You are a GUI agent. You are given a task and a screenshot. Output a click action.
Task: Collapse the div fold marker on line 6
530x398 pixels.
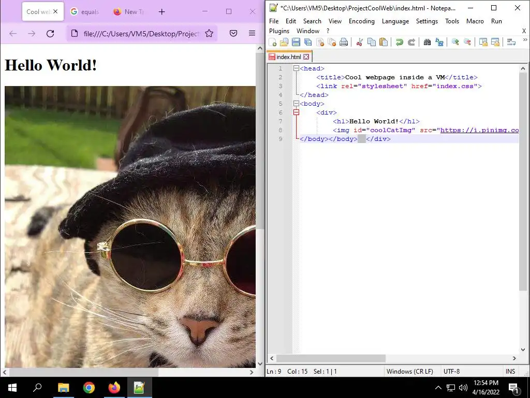pyautogui.click(x=297, y=112)
